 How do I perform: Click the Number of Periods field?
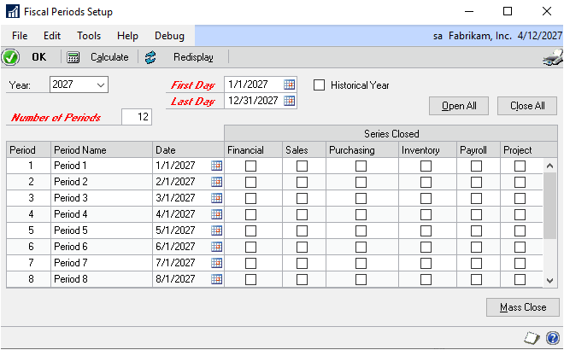pyautogui.click(x=137, y=117)
